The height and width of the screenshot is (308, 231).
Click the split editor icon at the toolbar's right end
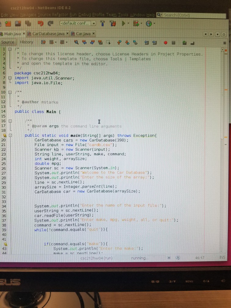click(x=225, y=43)
